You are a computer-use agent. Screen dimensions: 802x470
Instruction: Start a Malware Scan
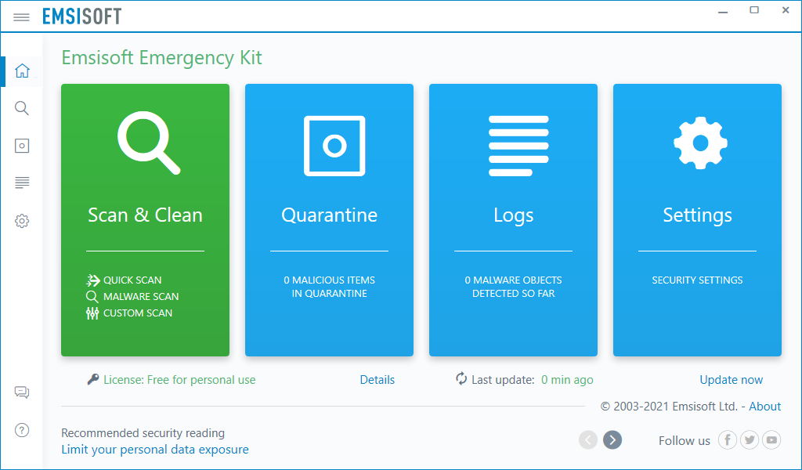141,297
